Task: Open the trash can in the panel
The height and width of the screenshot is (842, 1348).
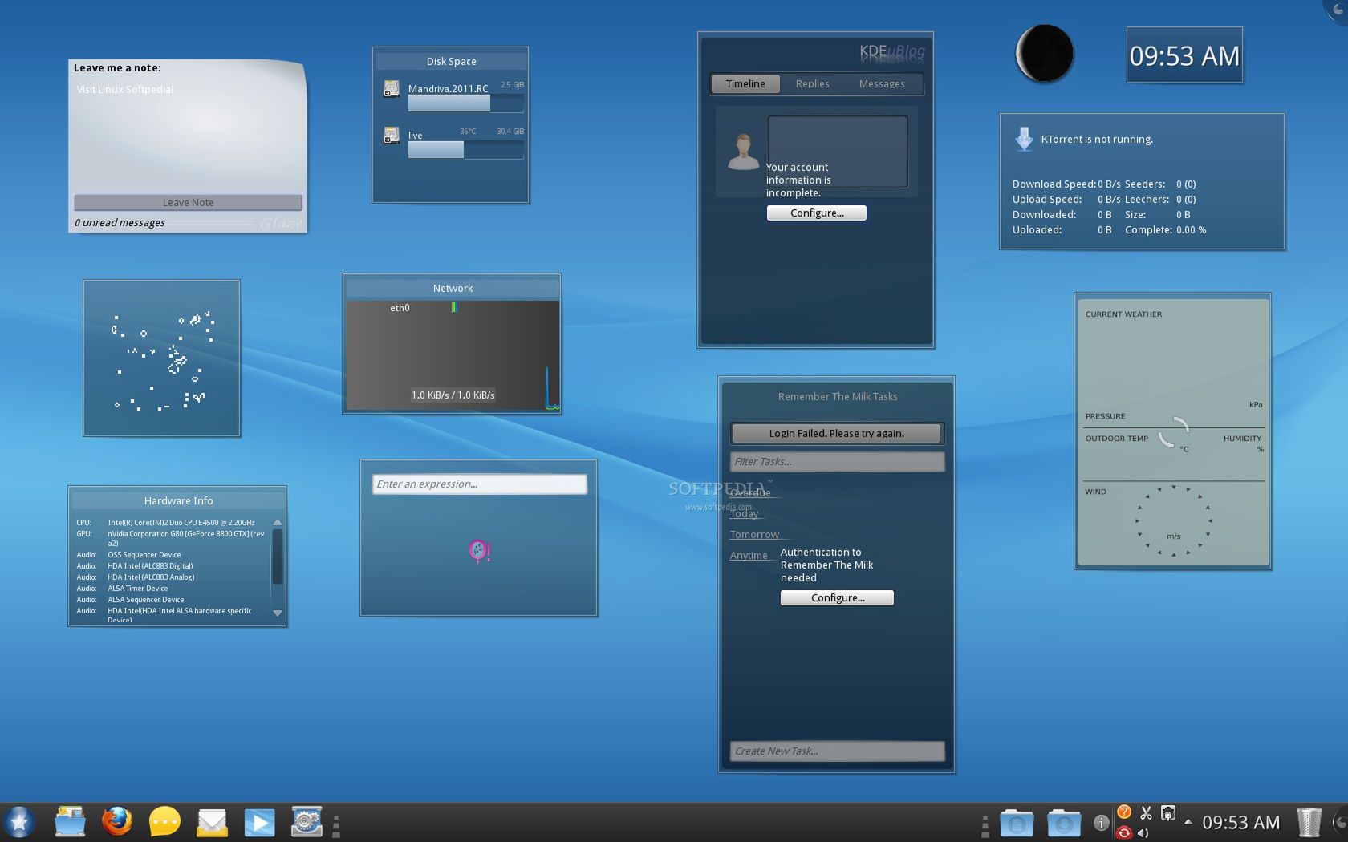Action: (1309, 822)
